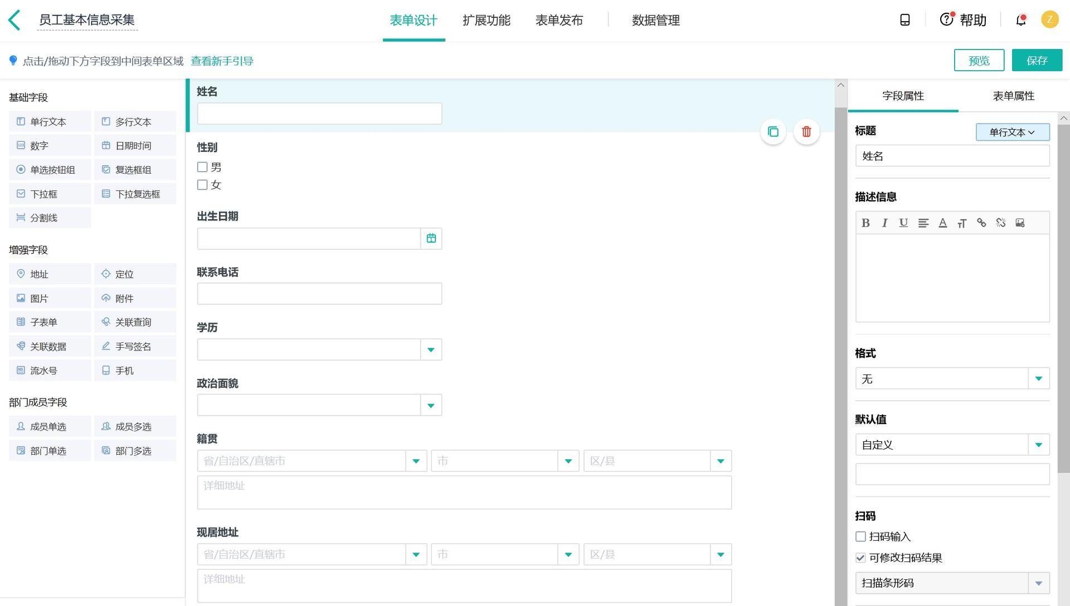Screen dimensions: 1070x606
Task: Expand the 学历 dropdown
Action: click(431, 349)
